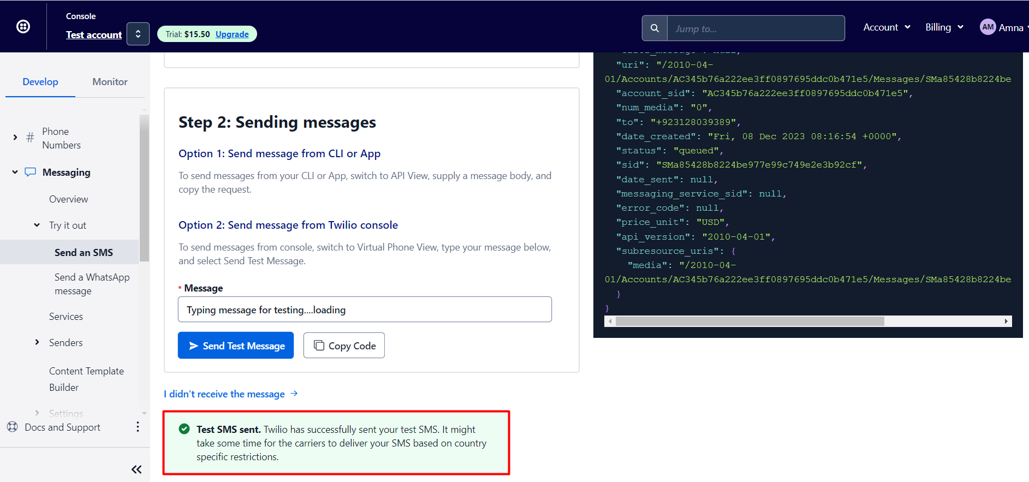
Task: Click the "price_unit": "USD" line
Action: [x=673, y=222]
